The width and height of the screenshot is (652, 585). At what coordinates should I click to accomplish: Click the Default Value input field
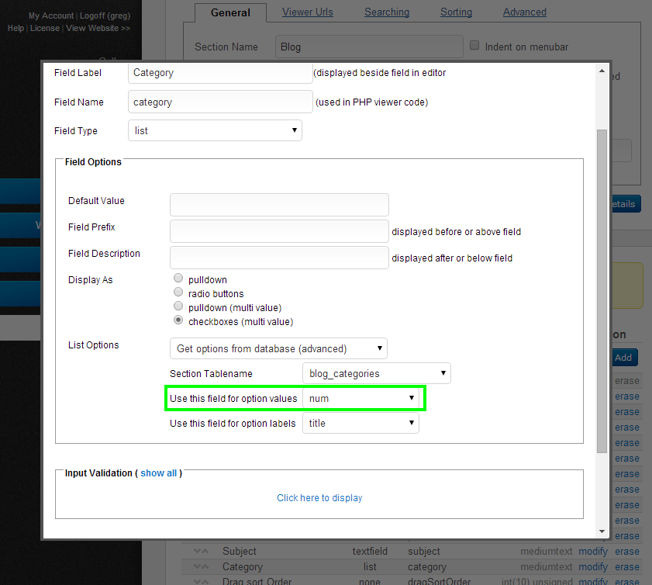pyautogui.click(x=279, y=205)
